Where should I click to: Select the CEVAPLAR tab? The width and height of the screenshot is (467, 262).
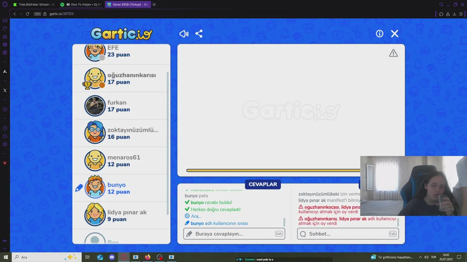[x=263, y=184]
